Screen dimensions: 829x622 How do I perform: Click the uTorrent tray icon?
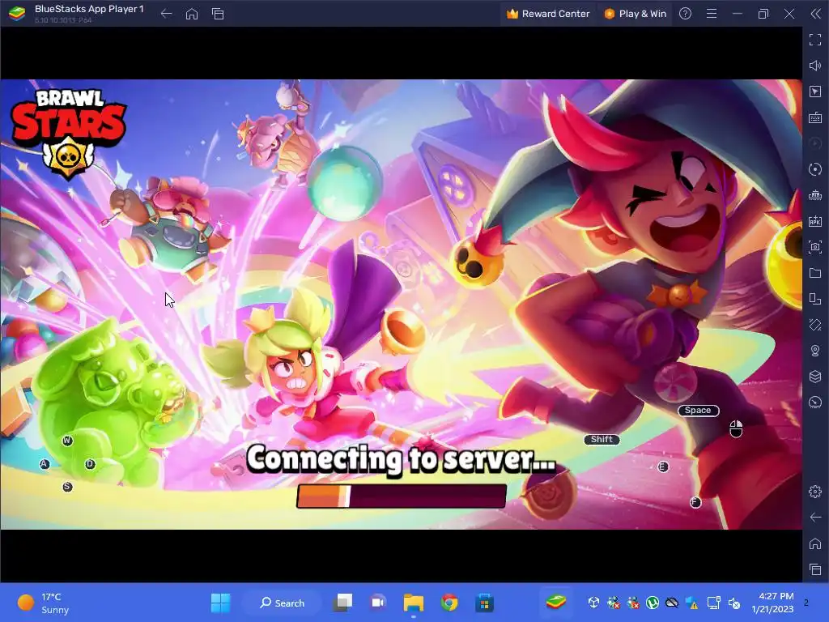pos(653,603)
